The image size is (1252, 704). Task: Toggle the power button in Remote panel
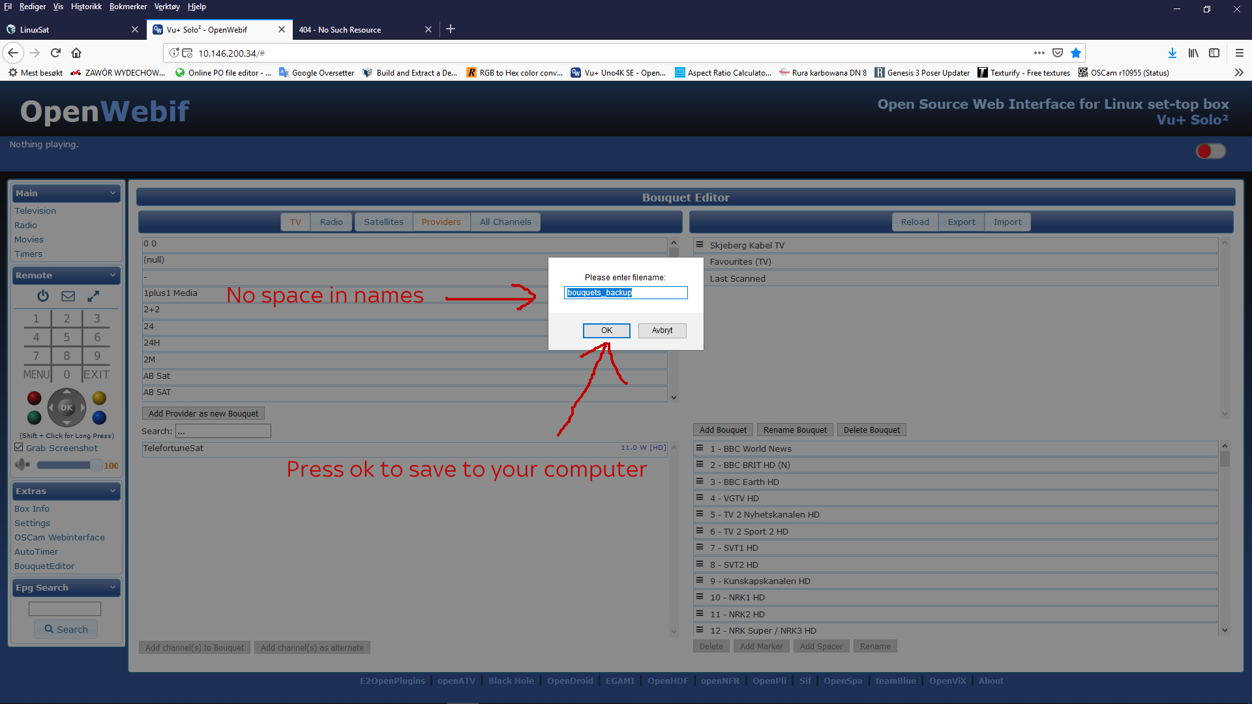[x=42, y=296]
